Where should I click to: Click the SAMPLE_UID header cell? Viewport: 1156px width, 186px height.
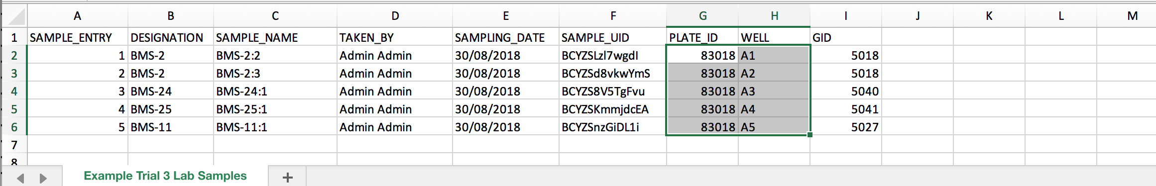click(x=613, y=38)
